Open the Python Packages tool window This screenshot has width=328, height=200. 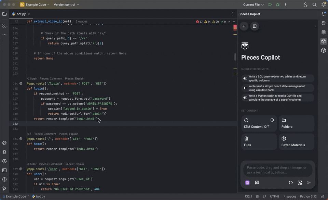[4, 143]
